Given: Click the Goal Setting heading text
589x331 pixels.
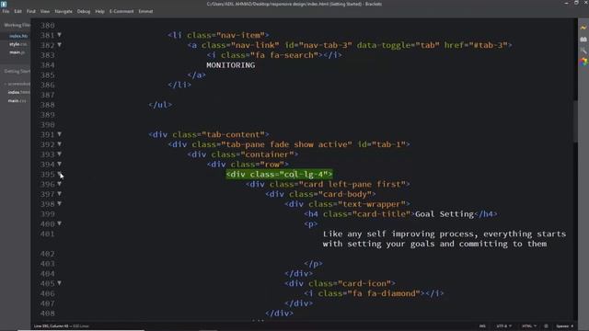Looking at the screenshot, I should pyautogui.click(x=445, y=214).
